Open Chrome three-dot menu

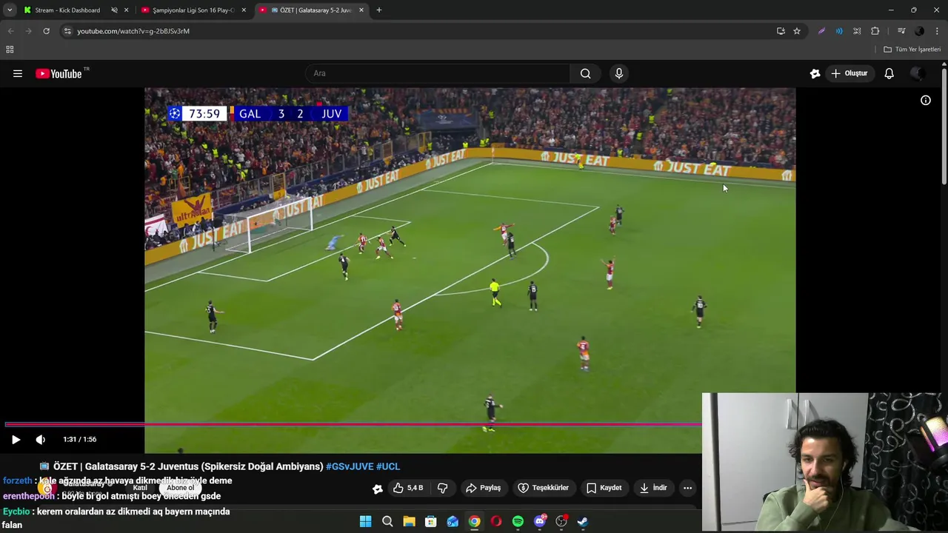[938, 31]
